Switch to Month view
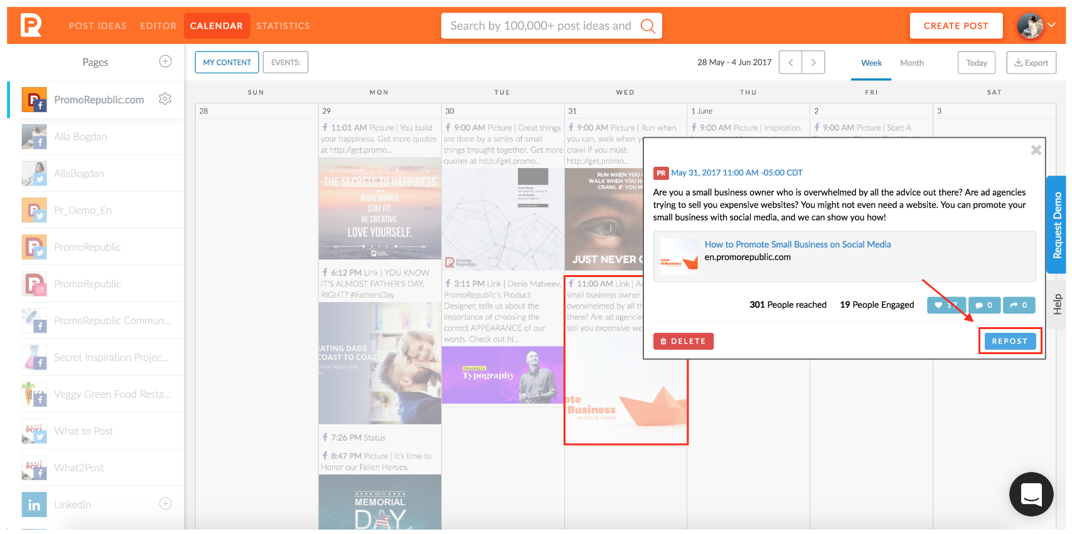The width and height of the screenshot is (1072, 534). 911,63
